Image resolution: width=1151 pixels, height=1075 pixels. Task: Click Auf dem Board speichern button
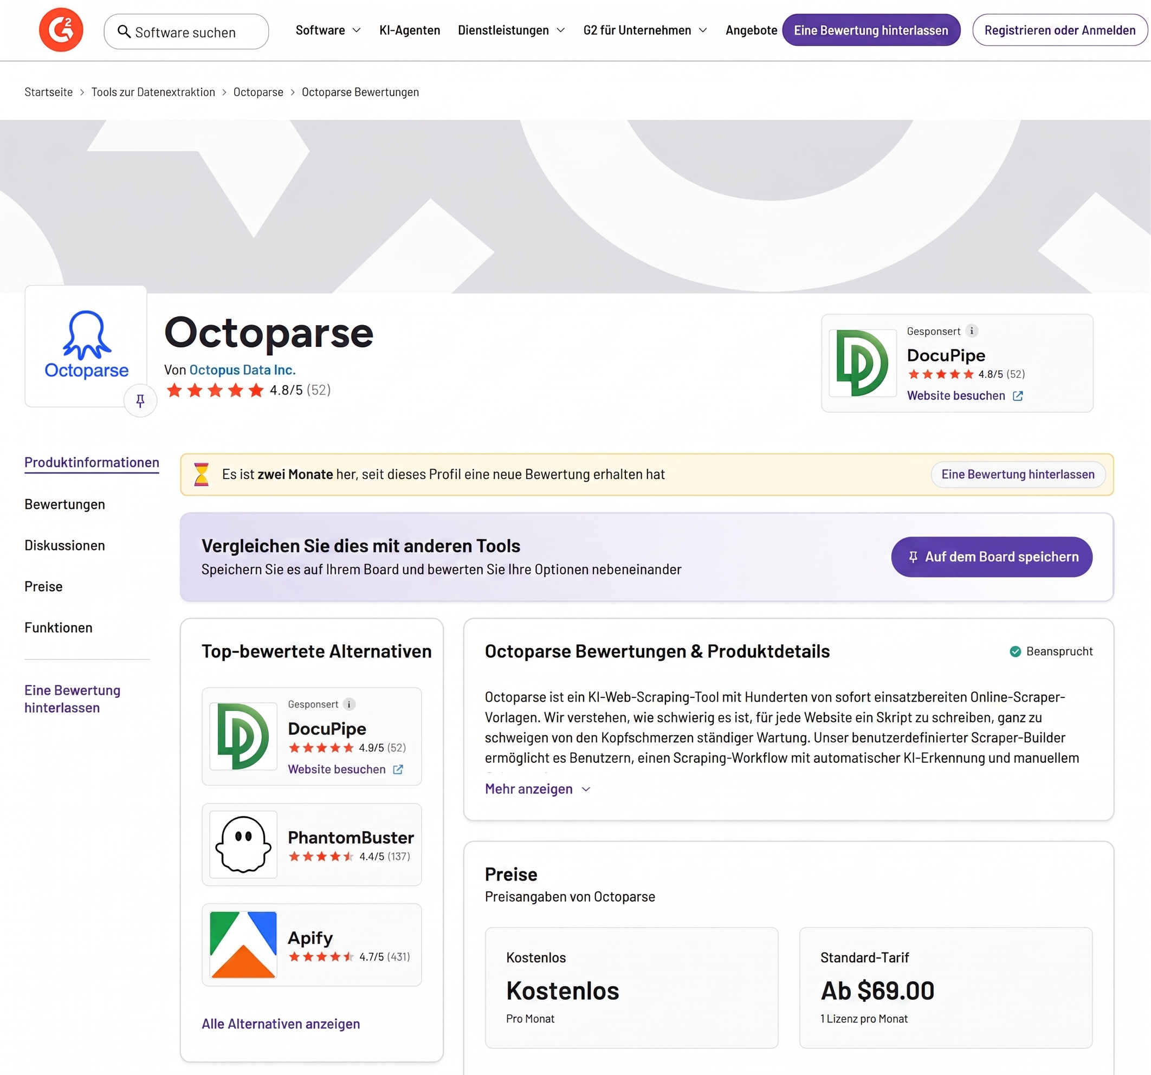coord(991,556)
